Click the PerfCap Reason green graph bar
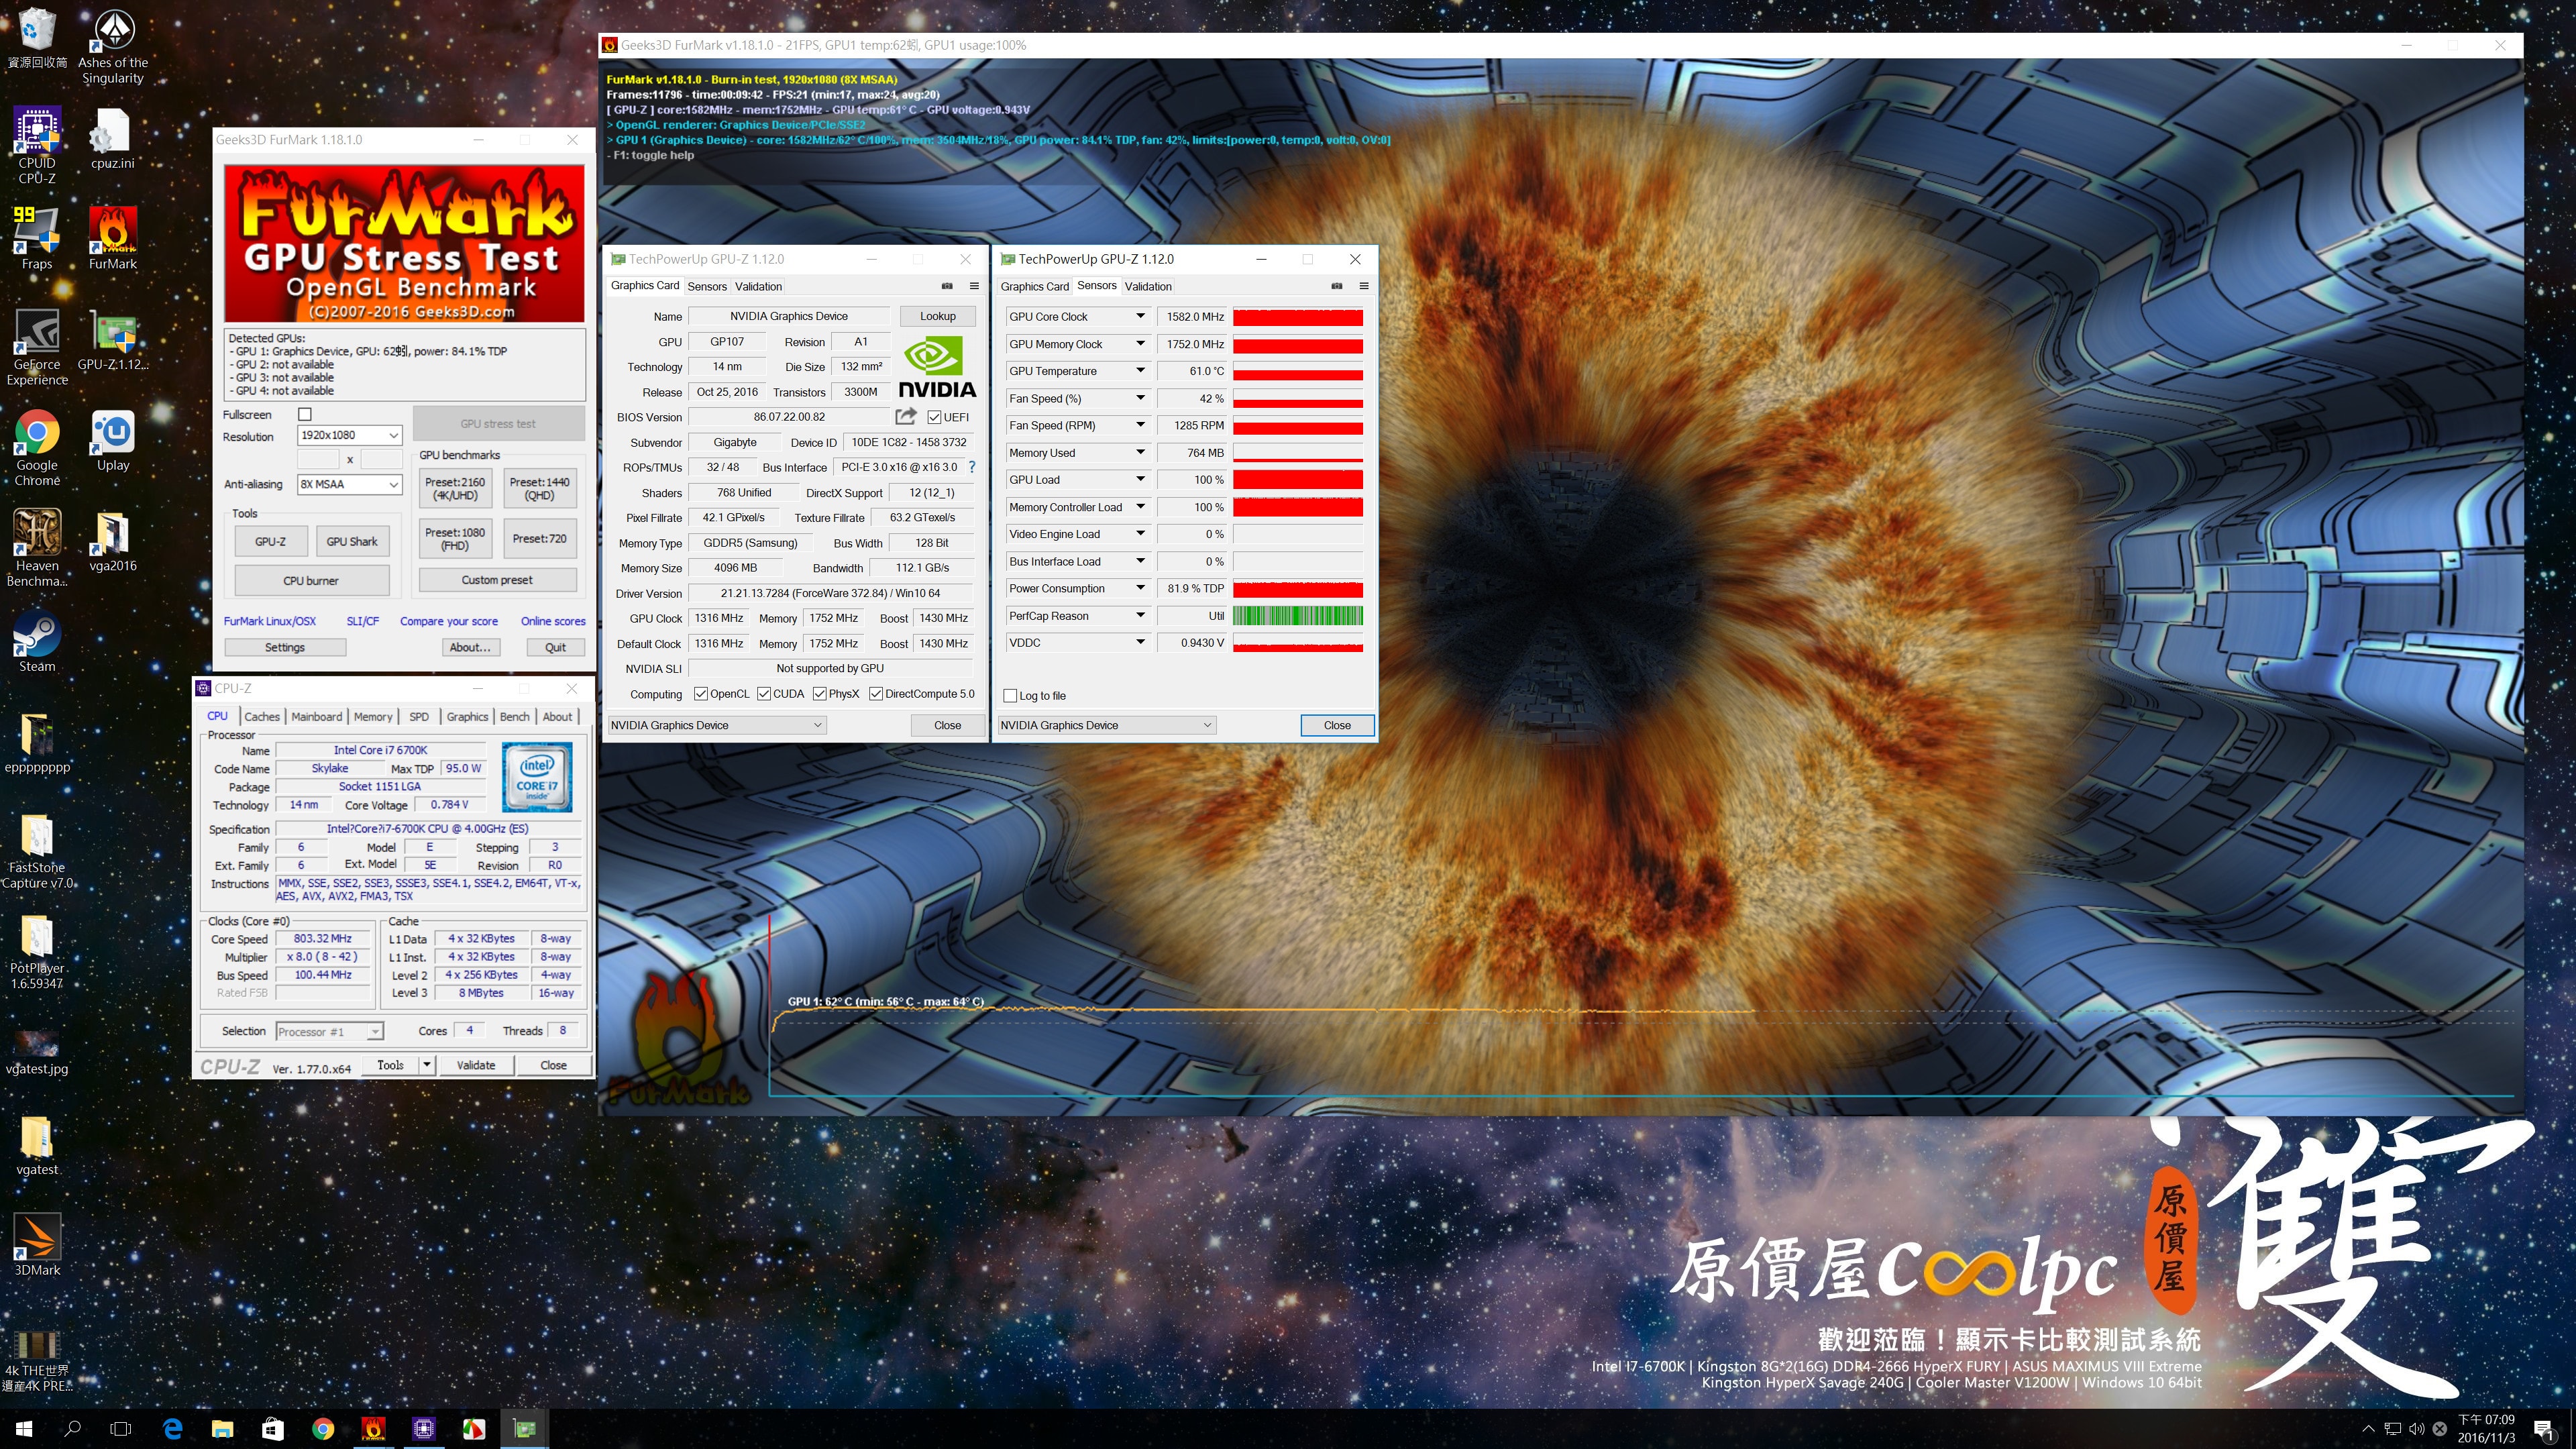Image resolution: width=2576 pixels, height=1449 pixels. point(1298,616)
